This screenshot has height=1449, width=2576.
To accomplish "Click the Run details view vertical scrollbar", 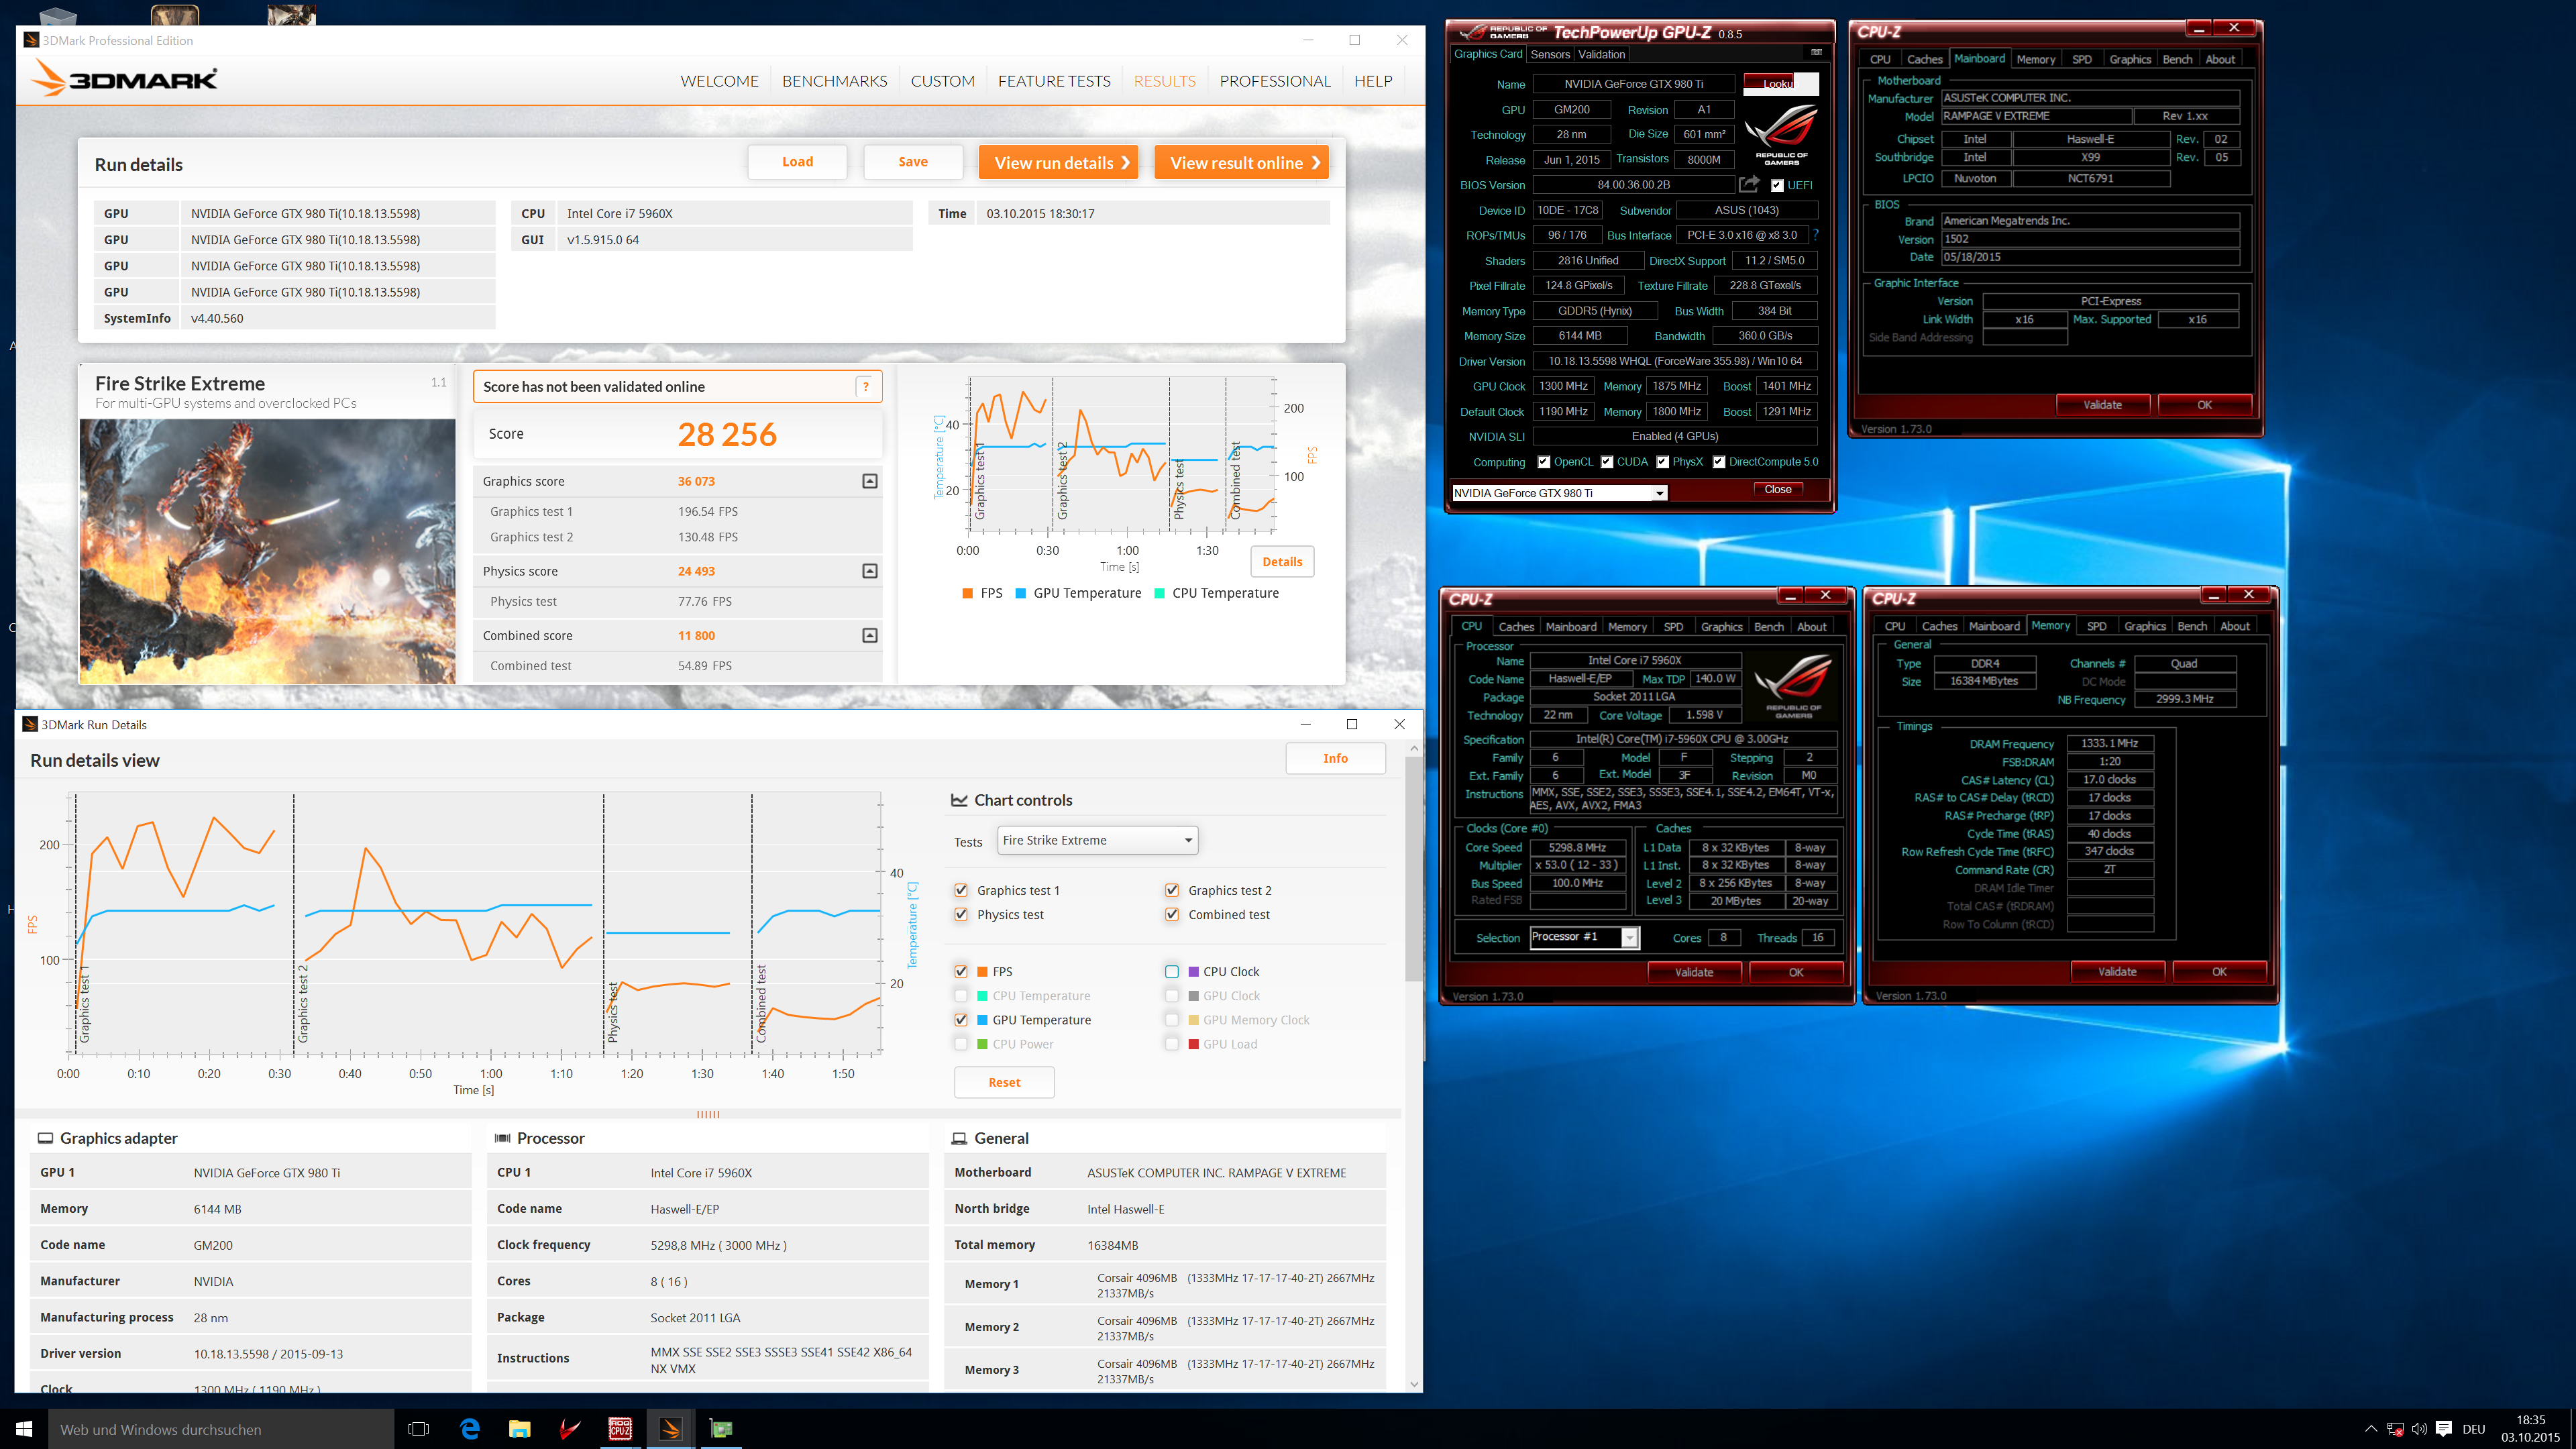I will point(1413,869).
